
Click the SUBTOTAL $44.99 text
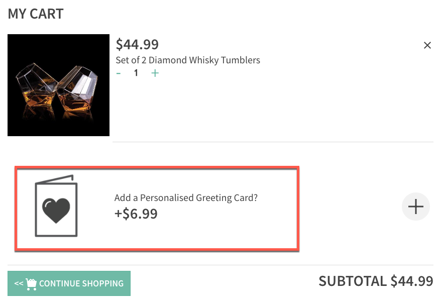[x=376, y=281]
